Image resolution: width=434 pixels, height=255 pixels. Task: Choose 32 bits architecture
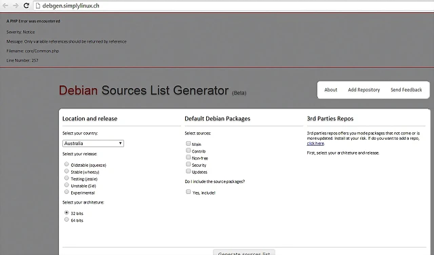pyautogui.click(x=66, y=213)
